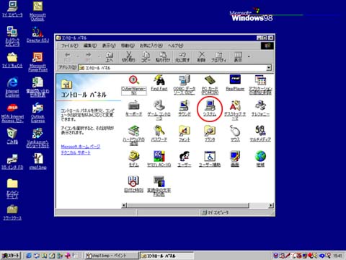Open the ユーザー (Users) icon
The height and width of the screenshot is (260, 346).
pos(185,159)
